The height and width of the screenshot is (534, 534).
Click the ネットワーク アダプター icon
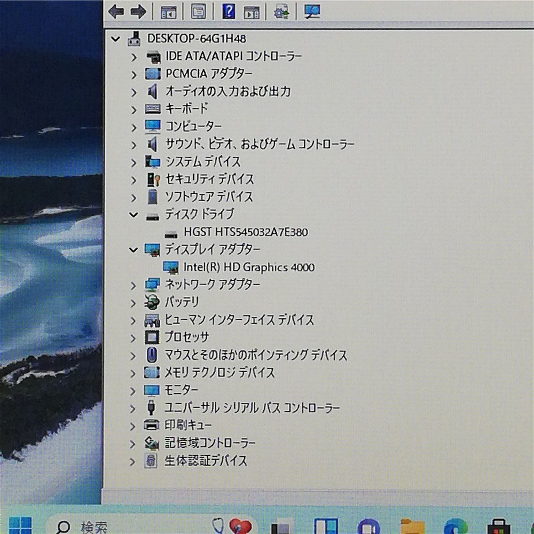point(152,285)
